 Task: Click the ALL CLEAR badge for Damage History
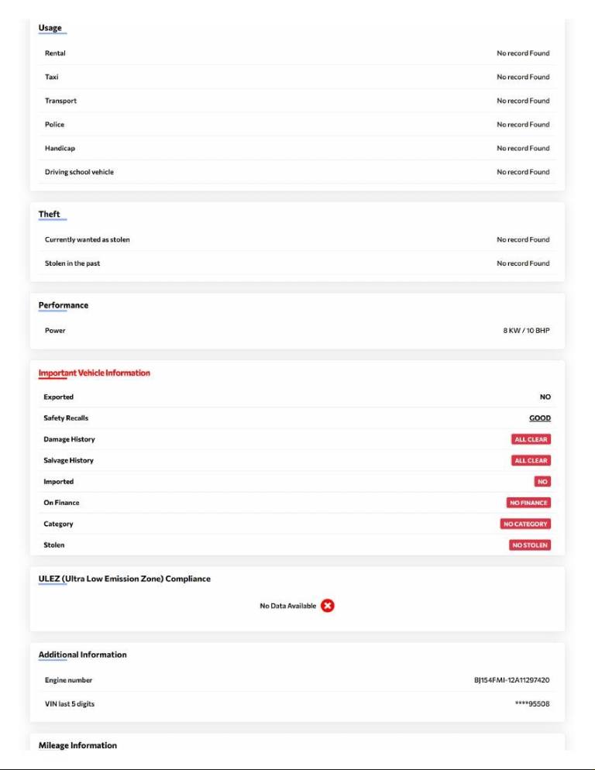pos(531,439)
